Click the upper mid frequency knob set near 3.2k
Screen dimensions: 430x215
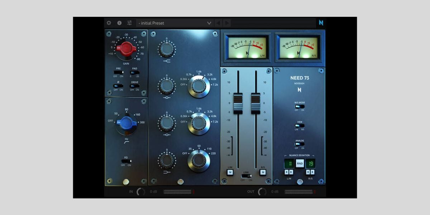click(199, 86)
